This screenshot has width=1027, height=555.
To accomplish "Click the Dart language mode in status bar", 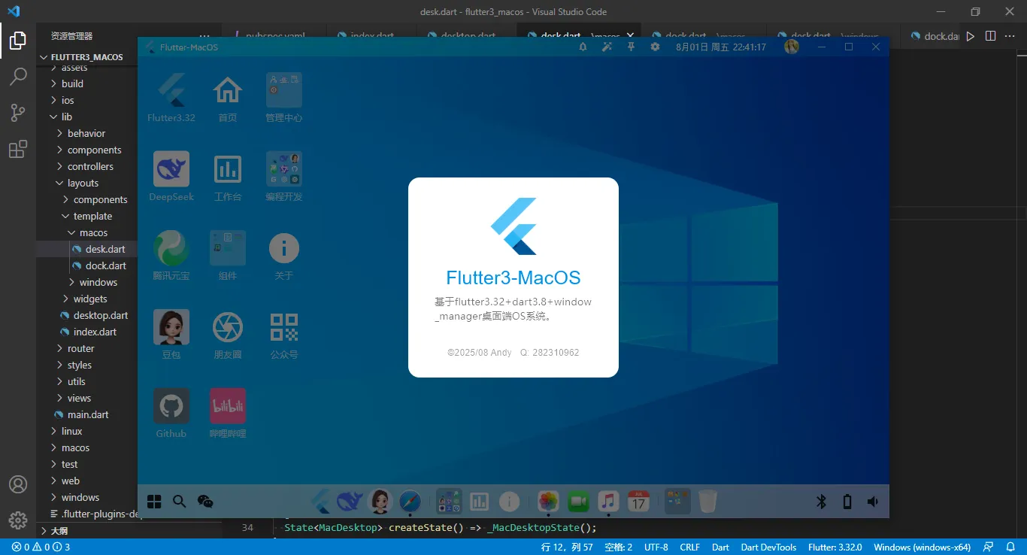I will pos(720,547).
